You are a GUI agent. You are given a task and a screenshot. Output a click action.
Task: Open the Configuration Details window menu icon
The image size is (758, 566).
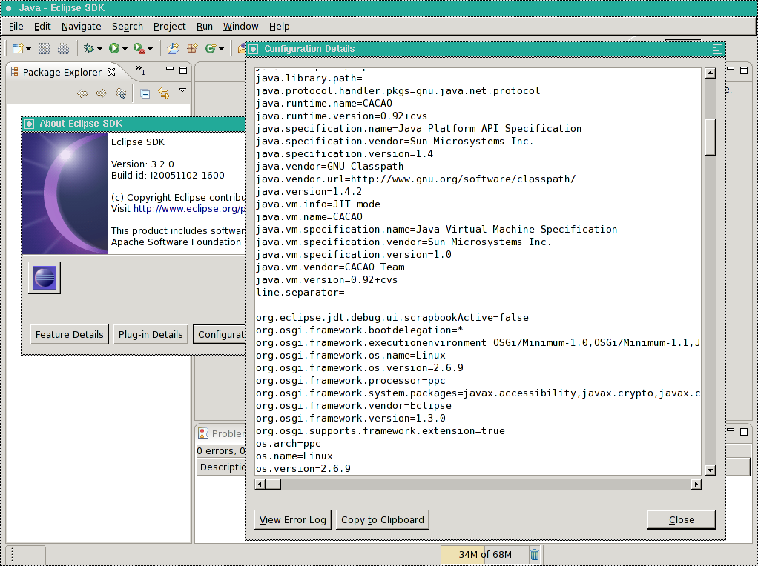[x=254, y=49]
